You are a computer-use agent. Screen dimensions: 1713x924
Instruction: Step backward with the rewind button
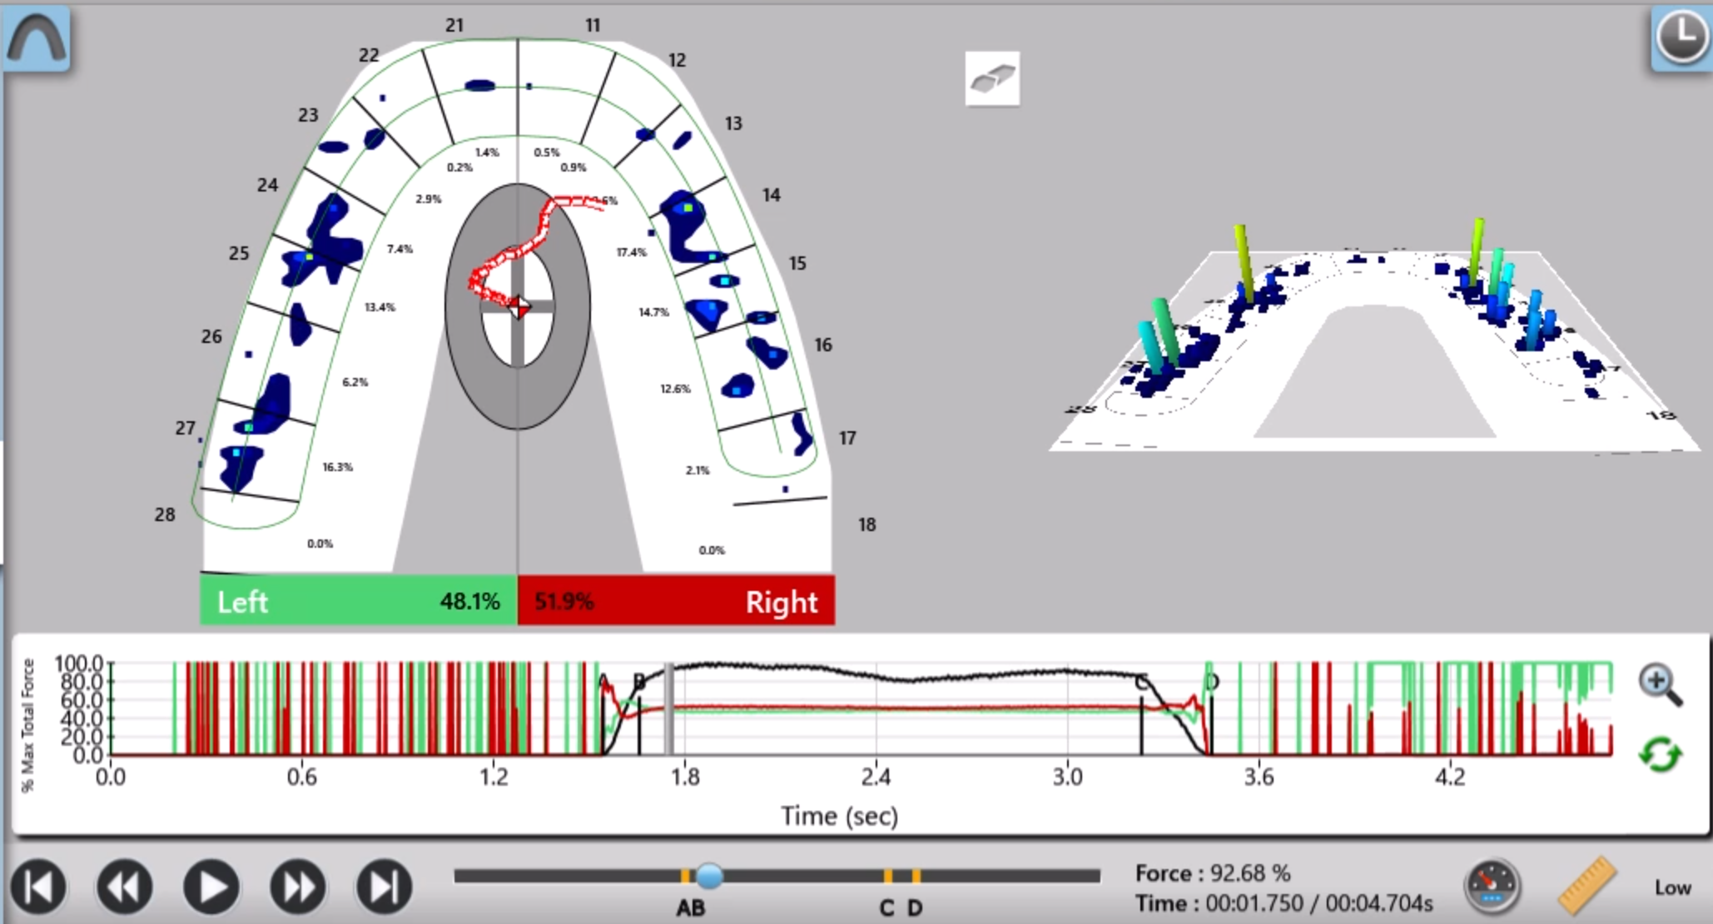pos(125,887)
